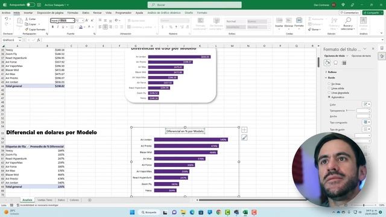
Task: Switch to the Diseño ribbon tab
Action: 189,13
